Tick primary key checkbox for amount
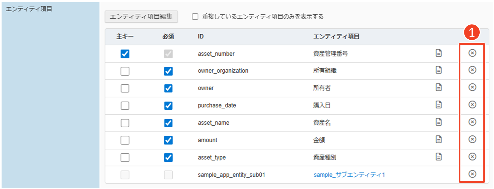Screen dimensions: 494x189 pyautogui.click(x=125, y=140)
